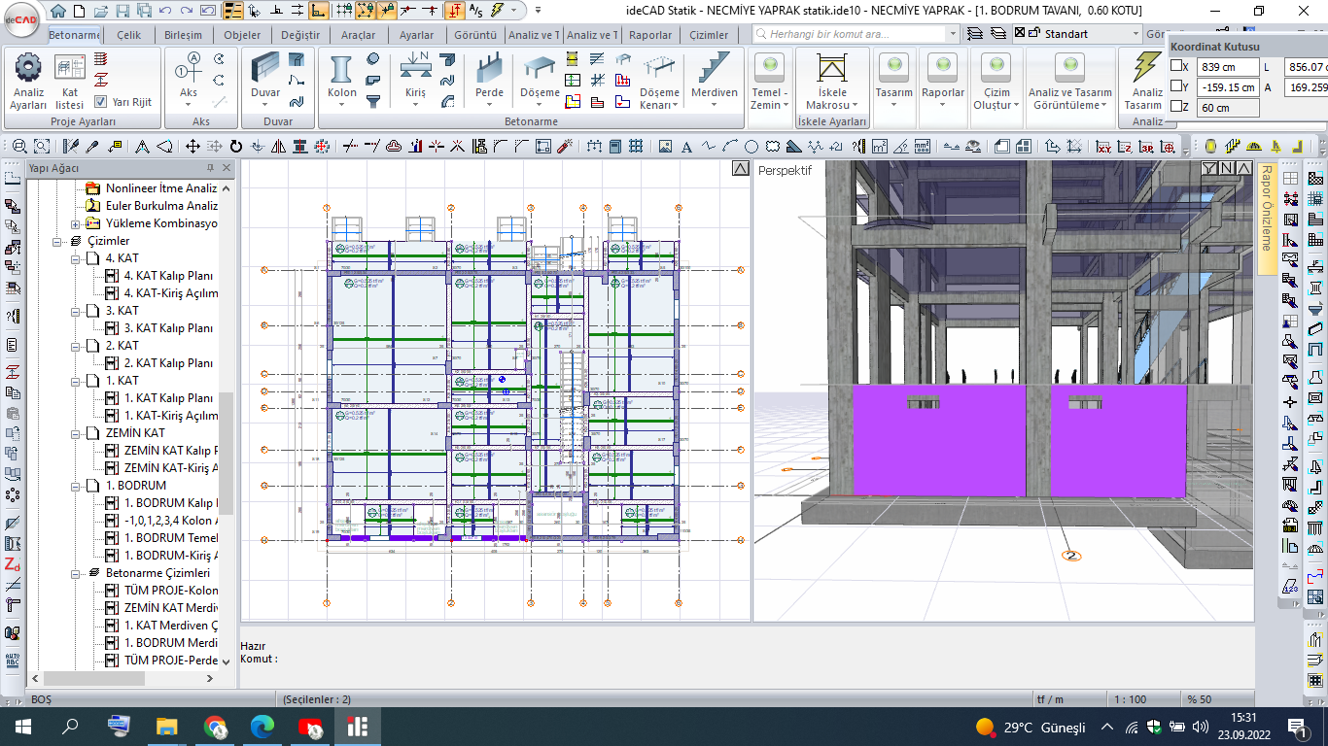Viewport: 1328px width, 746px height.
Task: Open the command search box dropdown arrow
Action: tap(953, 33)
